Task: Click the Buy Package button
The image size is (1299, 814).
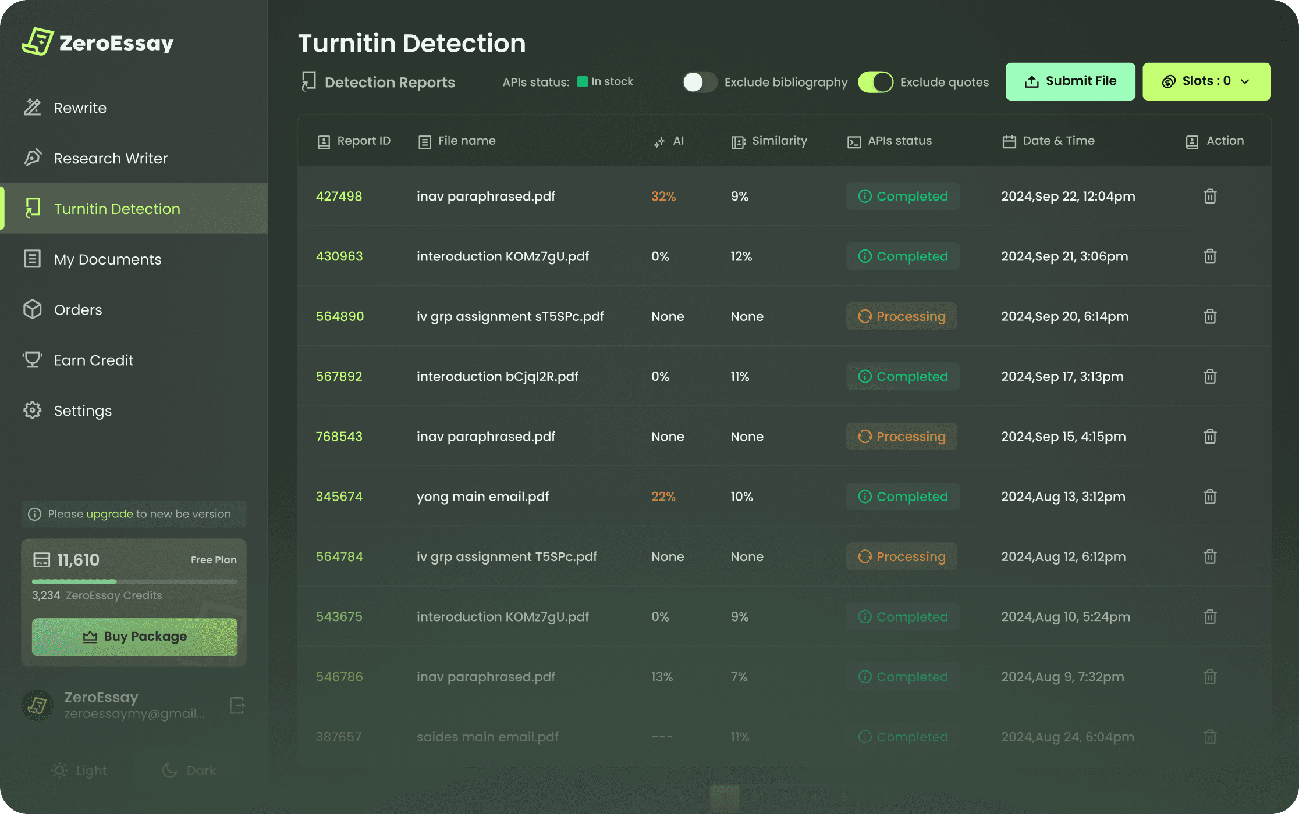Action: (134, 637)
